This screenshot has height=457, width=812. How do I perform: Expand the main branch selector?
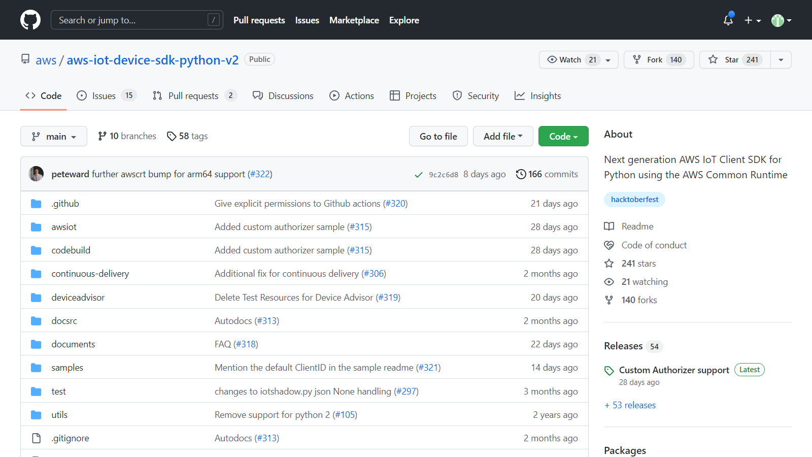(54, 136)
